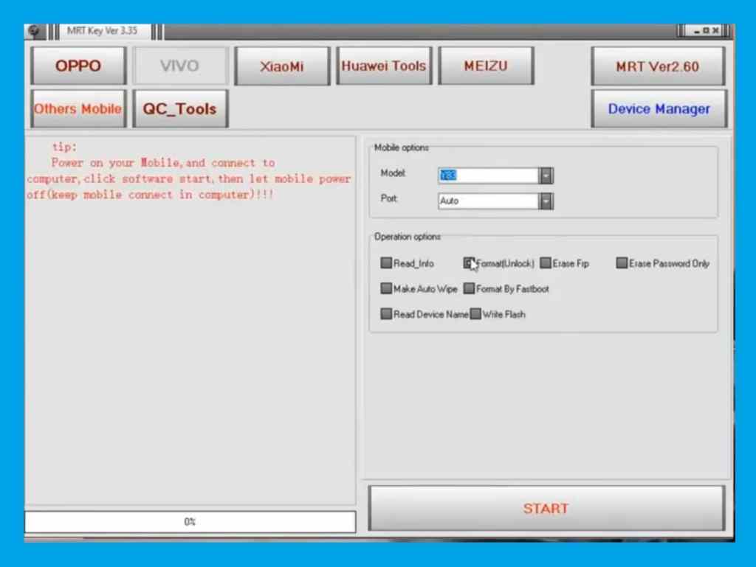Open the VIVO tools section
This screenshot has height=567, width=756.
(180, 66)
